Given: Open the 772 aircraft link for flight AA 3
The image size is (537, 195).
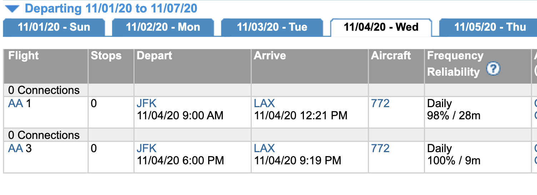Looking at the screenshot, I should pos(380,149).
